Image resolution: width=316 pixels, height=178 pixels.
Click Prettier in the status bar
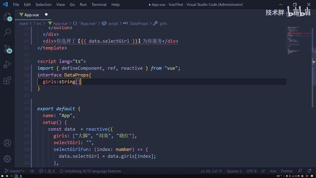287,171
